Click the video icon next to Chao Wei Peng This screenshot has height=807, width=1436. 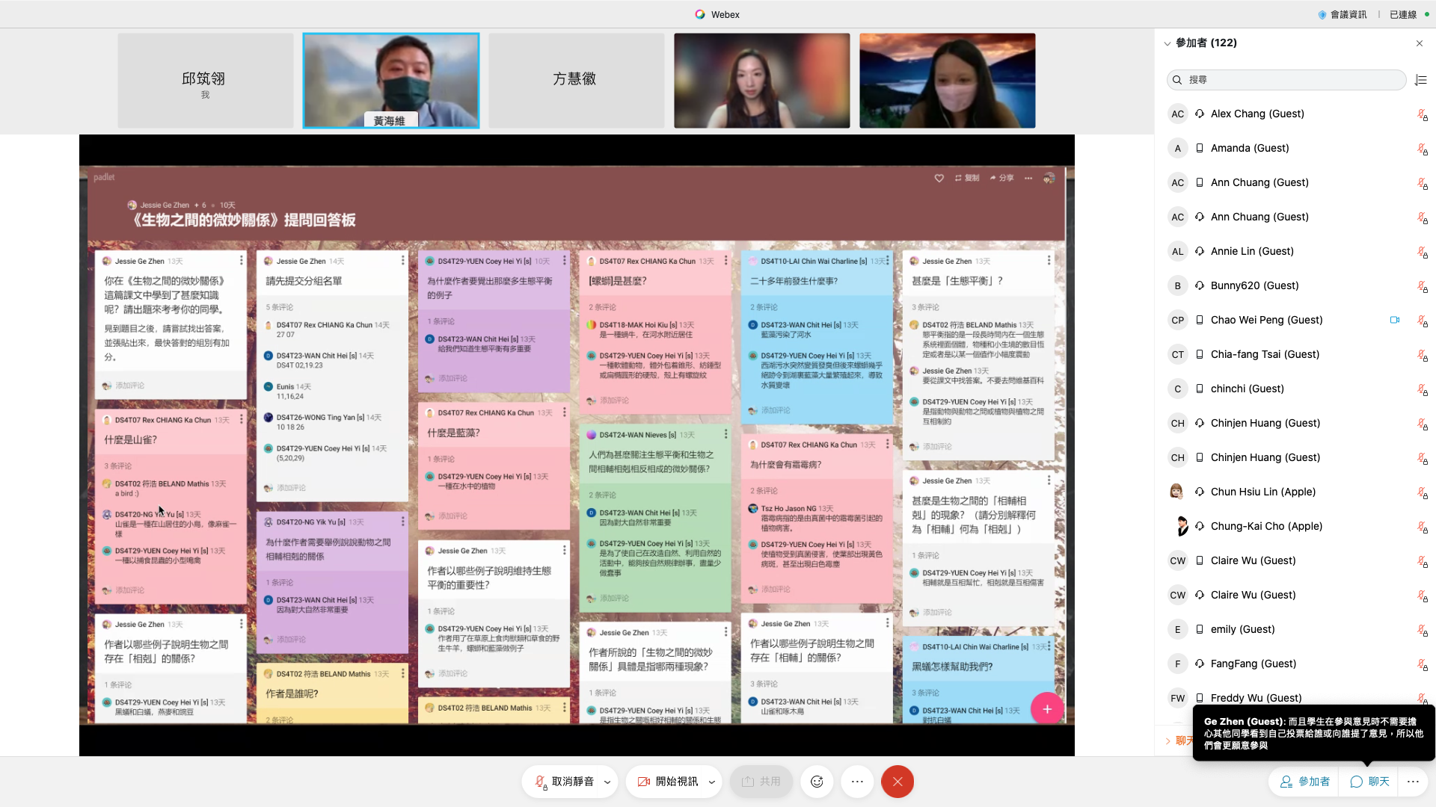click(x=1394, y=320)
